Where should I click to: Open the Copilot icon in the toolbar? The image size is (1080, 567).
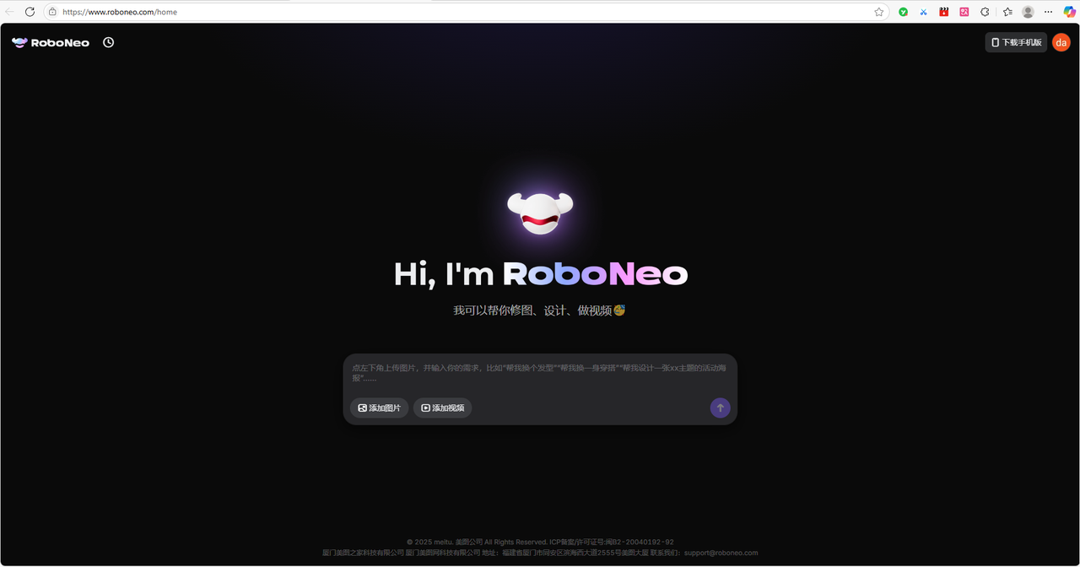[1070, 12]
